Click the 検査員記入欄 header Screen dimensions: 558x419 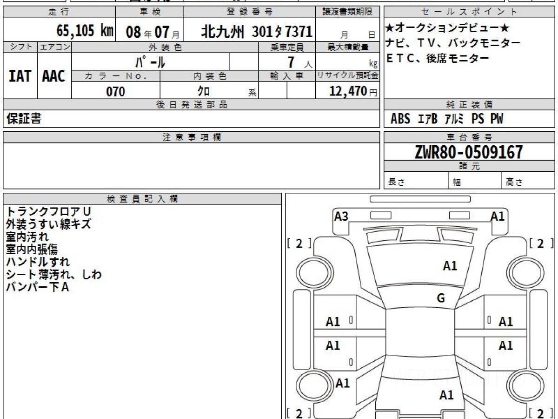point(142,199)
